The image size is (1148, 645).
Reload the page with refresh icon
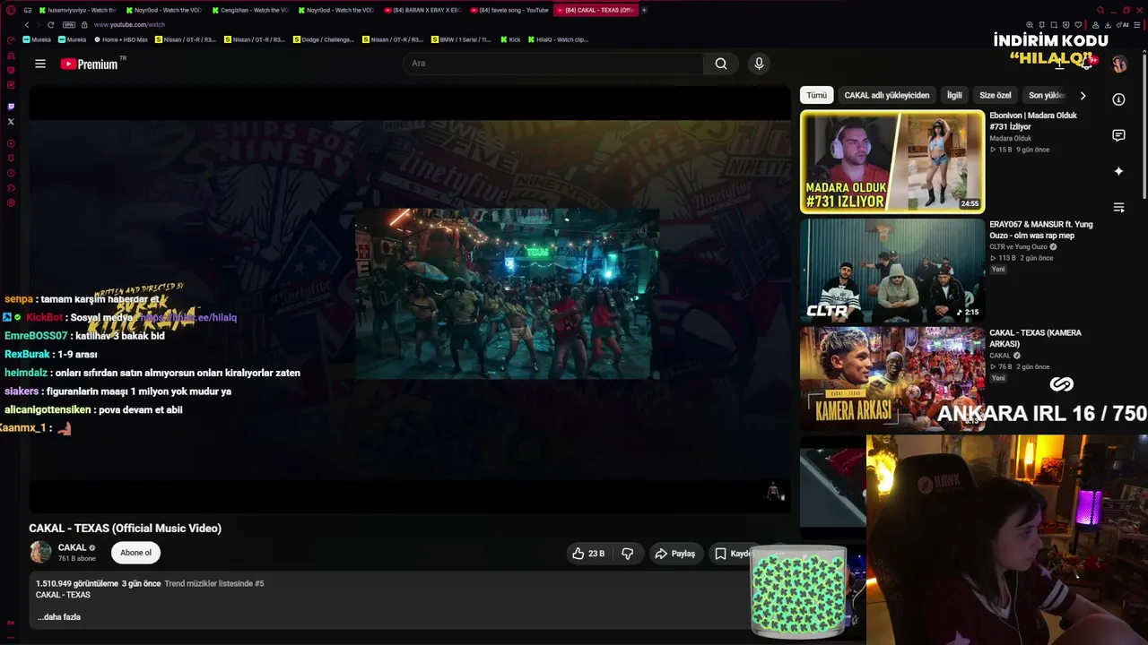pyautogui.click(x=50, y=25)
